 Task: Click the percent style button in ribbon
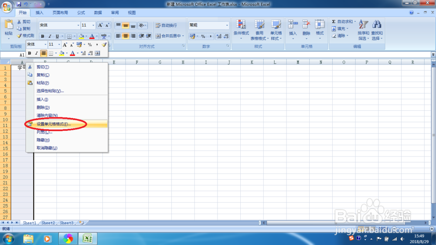coord(203,36)
